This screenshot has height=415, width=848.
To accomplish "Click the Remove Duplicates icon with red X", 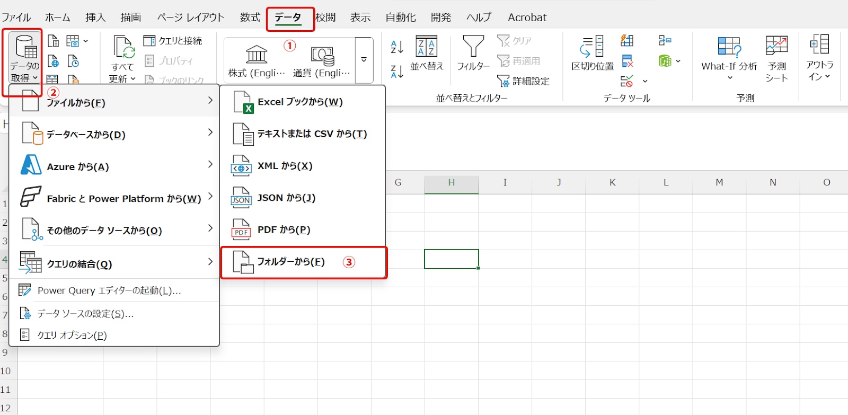I will pyautogui.click(x=627, y=61).
